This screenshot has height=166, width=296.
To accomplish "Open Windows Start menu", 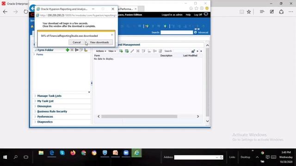I will tap(5, 157).
